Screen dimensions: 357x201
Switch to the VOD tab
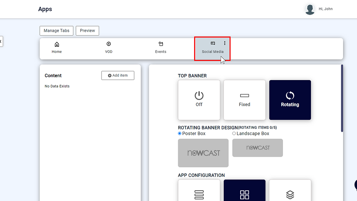[x=109, y=48]
